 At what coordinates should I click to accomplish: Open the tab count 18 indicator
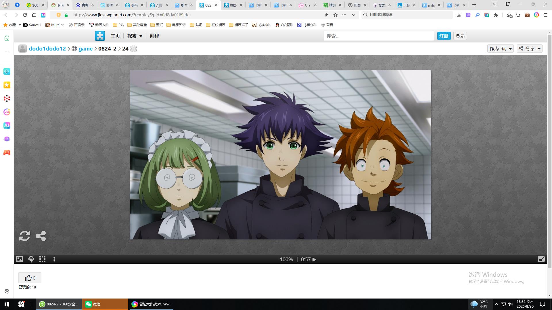494,4
